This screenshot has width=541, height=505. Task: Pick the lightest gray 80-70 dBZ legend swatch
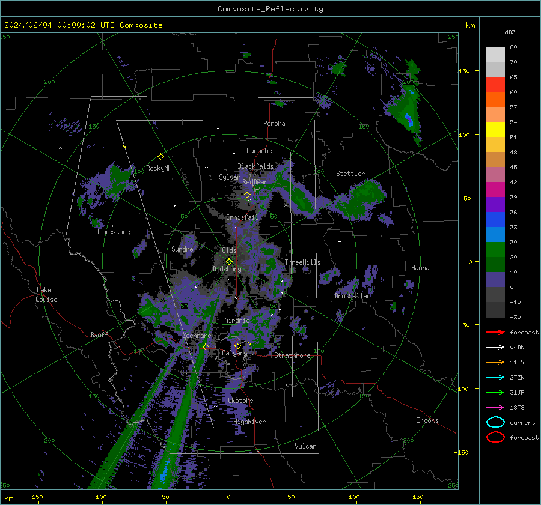495,55
